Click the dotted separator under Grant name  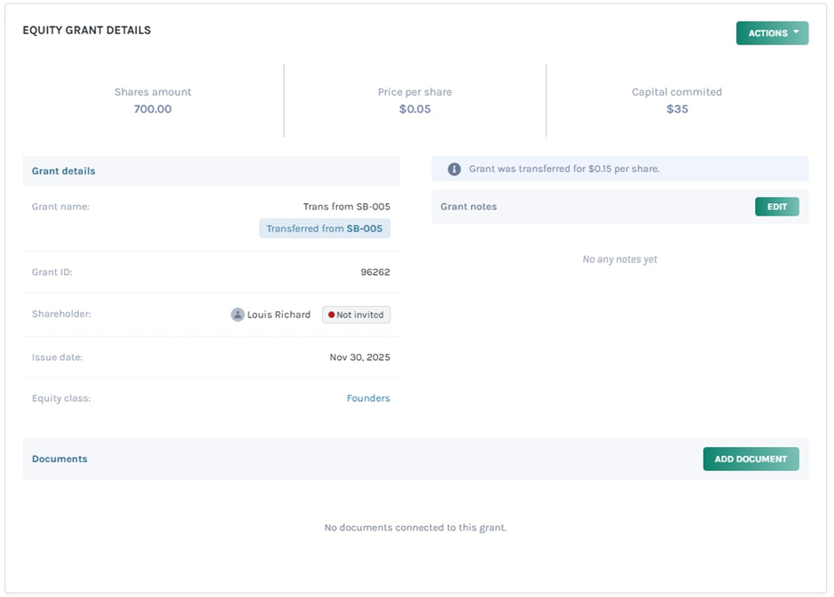click(x=210, y=250)
